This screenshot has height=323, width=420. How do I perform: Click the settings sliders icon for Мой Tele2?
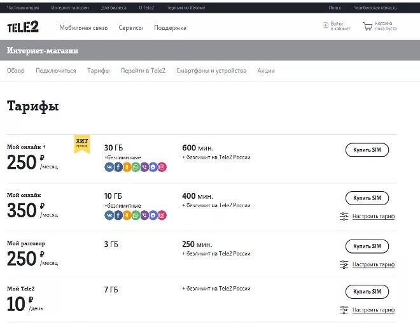tap(344, 310)
